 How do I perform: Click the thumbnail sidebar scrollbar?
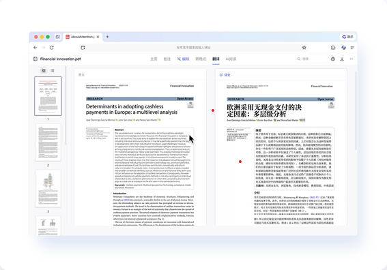(66, 106)
